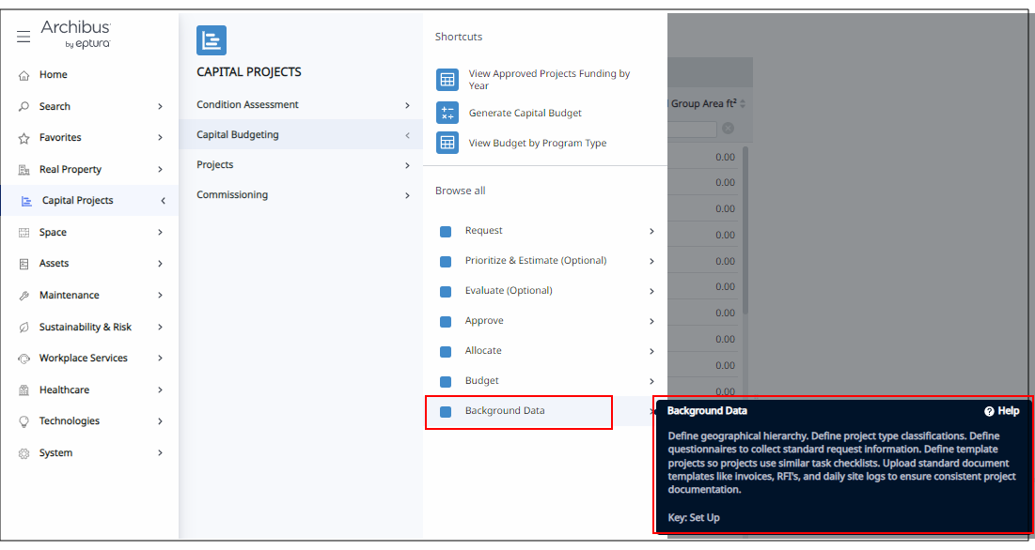
Task: Select the Background Data process
Action: 505,410
